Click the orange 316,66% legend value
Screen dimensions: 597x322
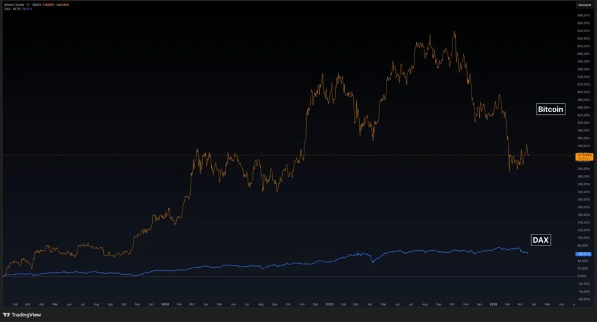48,5
